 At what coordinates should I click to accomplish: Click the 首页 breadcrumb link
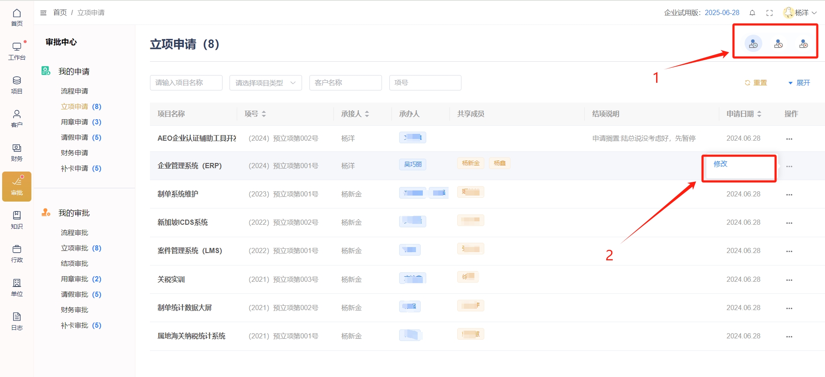pos(60,13)
